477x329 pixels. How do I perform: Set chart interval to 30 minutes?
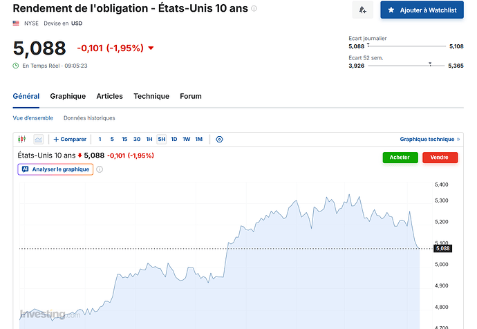[x=137, y=139]
